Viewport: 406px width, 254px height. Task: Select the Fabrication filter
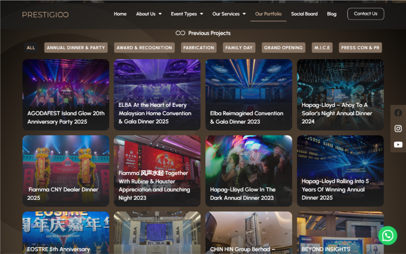pos(198,48)
